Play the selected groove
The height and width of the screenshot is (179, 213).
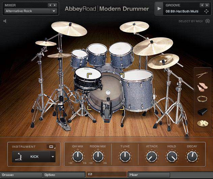click(159, 9)
